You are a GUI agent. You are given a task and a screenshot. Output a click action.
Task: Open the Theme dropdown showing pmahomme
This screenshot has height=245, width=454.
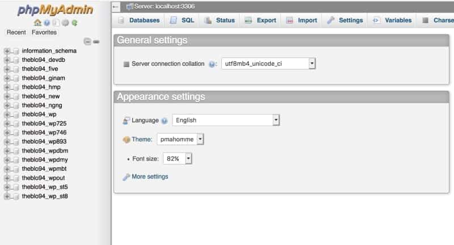pos(200,139)
